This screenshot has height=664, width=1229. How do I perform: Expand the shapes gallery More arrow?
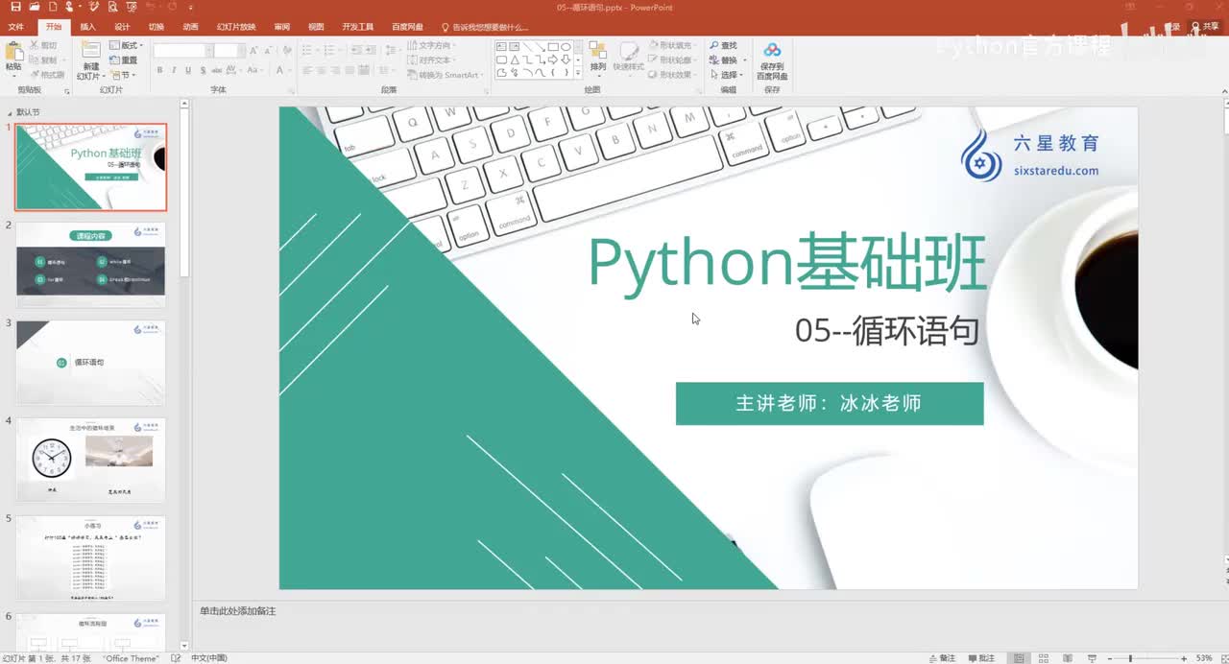coord(579,73)
